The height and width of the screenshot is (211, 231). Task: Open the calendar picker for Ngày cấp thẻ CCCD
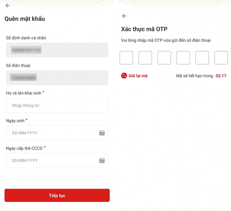[x=102, y=161]
